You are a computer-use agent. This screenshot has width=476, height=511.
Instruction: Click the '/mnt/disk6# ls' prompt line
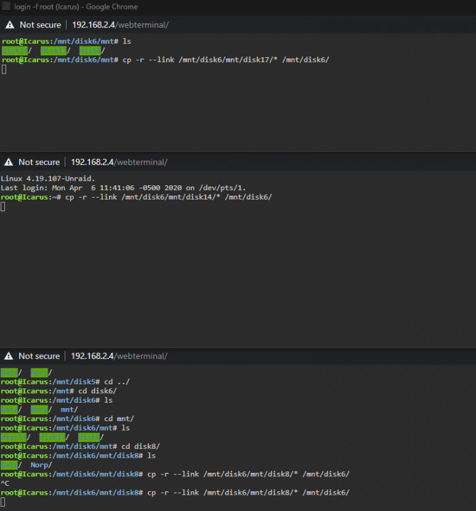point(57,400)
